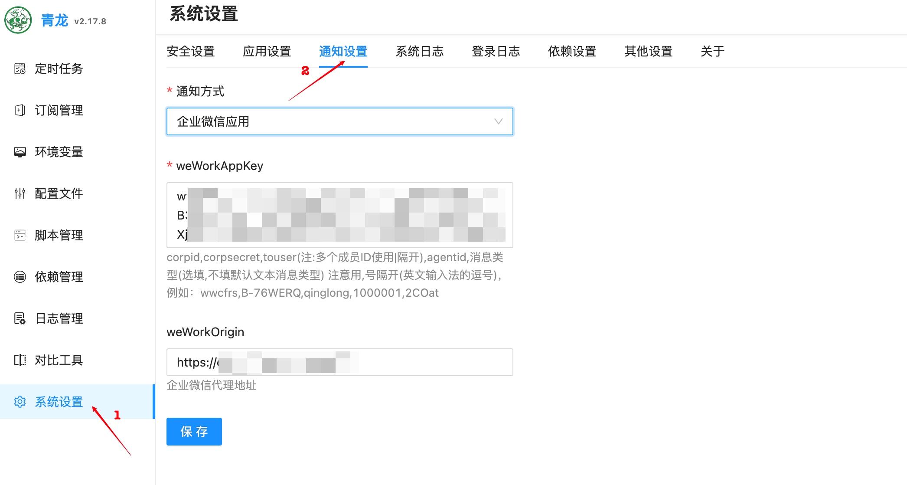Go to the 依赖设置 tab
This screenshot has height=485, width=907.
pyautogui.click(x=572, y=51)
